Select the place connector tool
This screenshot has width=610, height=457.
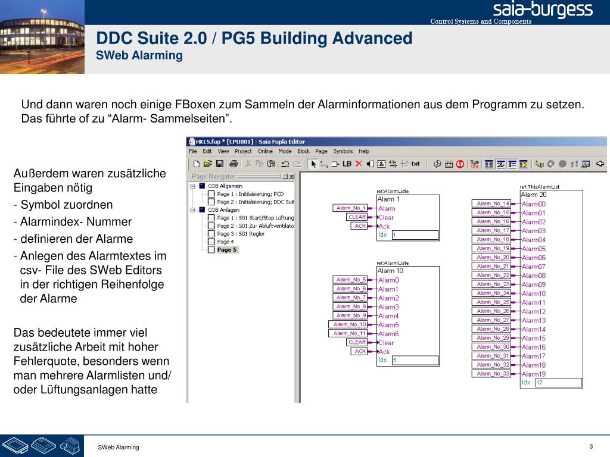(335, 164)
